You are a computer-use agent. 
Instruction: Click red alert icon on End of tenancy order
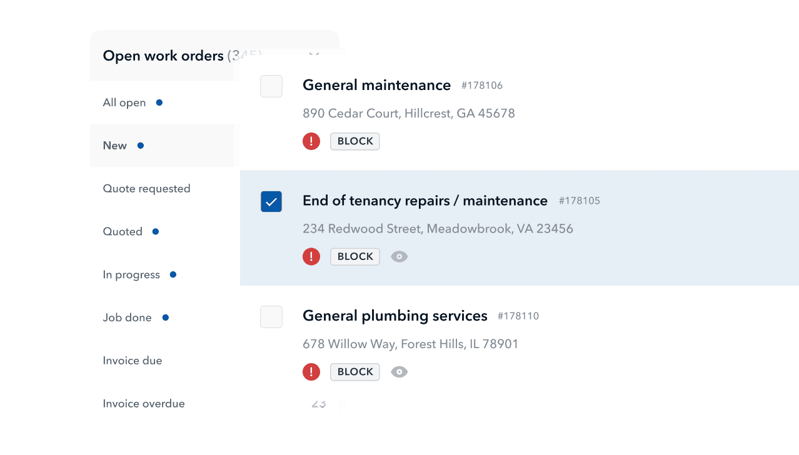(x=311, y=257)
